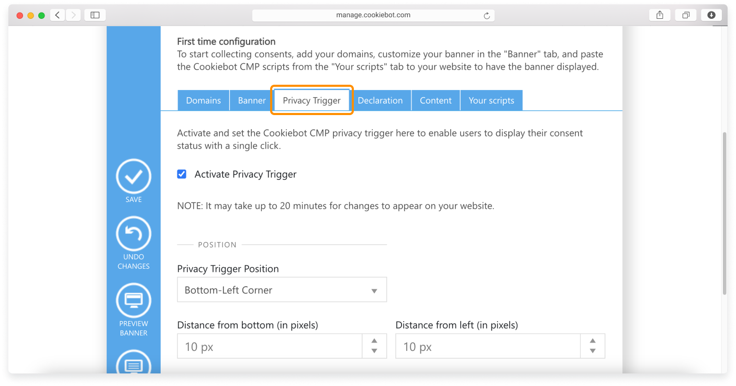This screenshot has height=386, width=736.
Task: Select the Content tab
Action: click(436, 100)
